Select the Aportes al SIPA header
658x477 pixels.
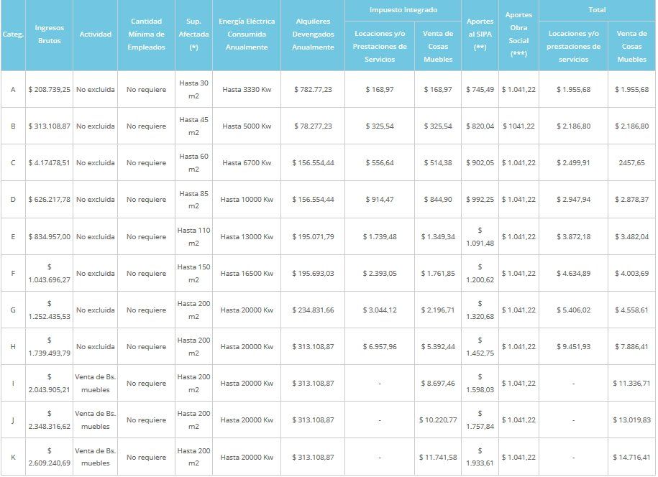coord(480,34)
